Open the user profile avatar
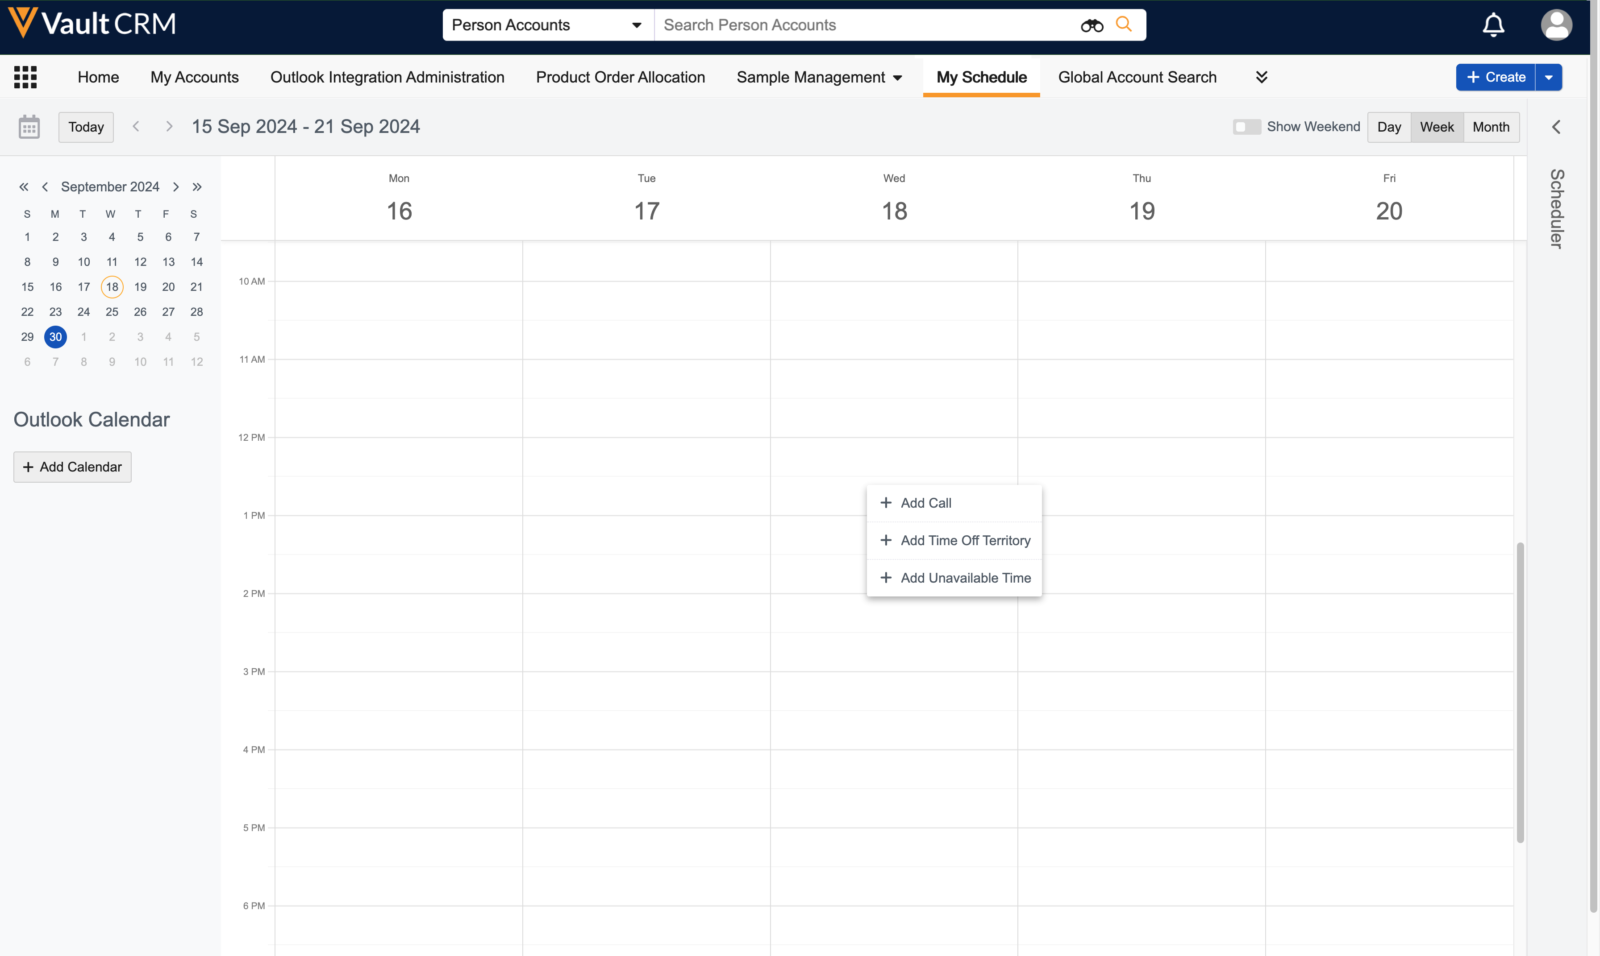This screenshot has width=1600, height=956. (x=1556, y=25)
